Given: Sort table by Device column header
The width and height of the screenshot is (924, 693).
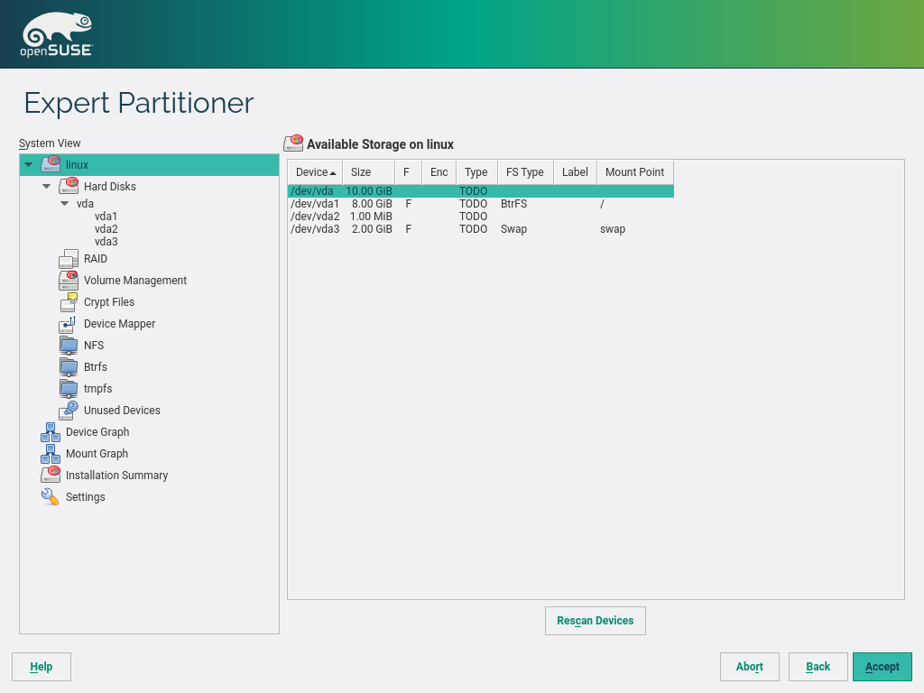Looking at the screenshot, I should pos(315,172).
